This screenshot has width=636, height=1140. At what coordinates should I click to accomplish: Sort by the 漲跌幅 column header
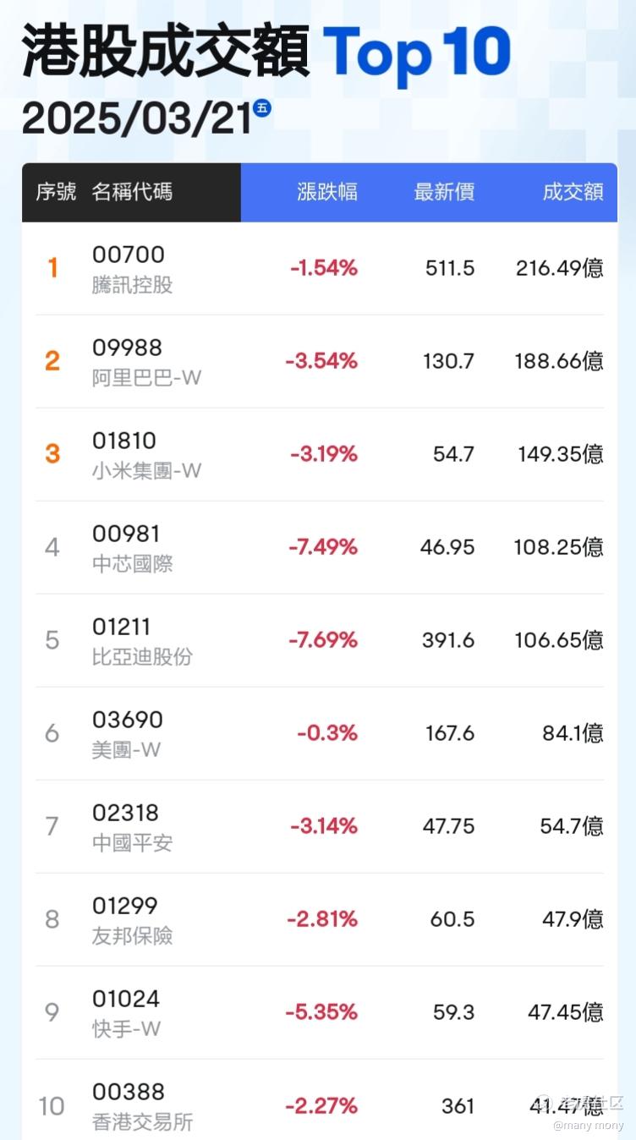(327, 192)
